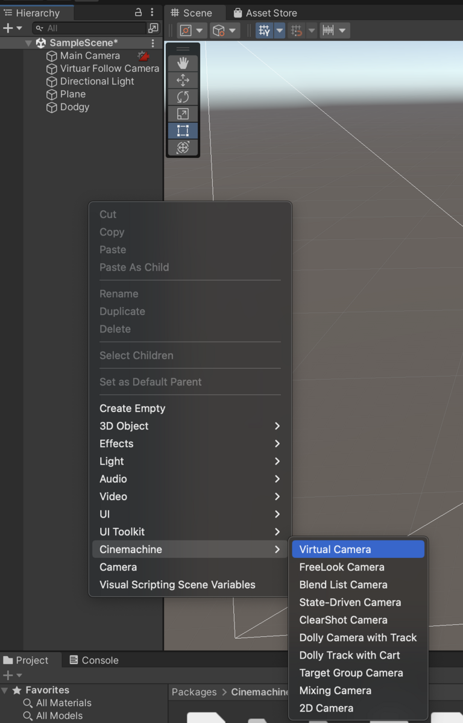This screenshot has height=723, width=463.
Task: Select the Move tool
Action: point(183,80)
